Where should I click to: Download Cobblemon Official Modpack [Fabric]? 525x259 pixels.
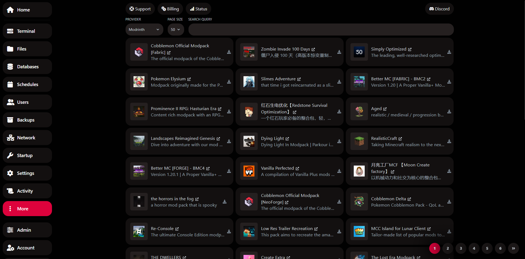(x=229, y=52)
